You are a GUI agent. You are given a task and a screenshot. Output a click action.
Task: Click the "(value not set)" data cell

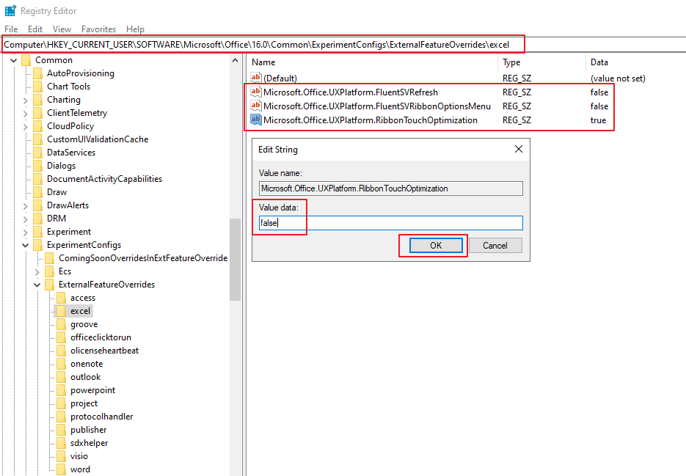coord(618,78)
